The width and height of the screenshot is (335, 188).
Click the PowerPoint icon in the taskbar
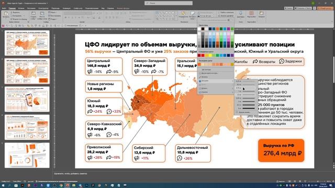[x=68, y=185]
